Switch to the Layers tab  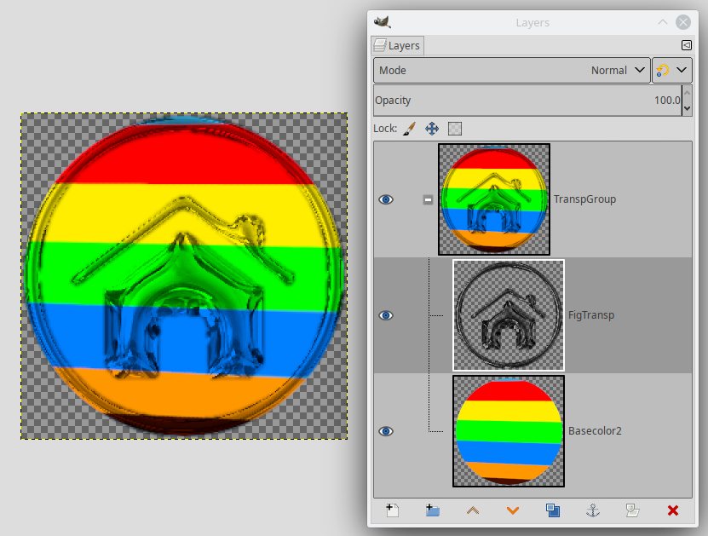[397, 46]
